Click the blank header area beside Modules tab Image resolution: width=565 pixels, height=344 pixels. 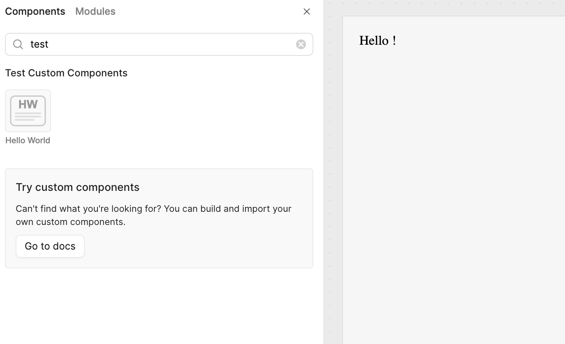pos(206,11)
